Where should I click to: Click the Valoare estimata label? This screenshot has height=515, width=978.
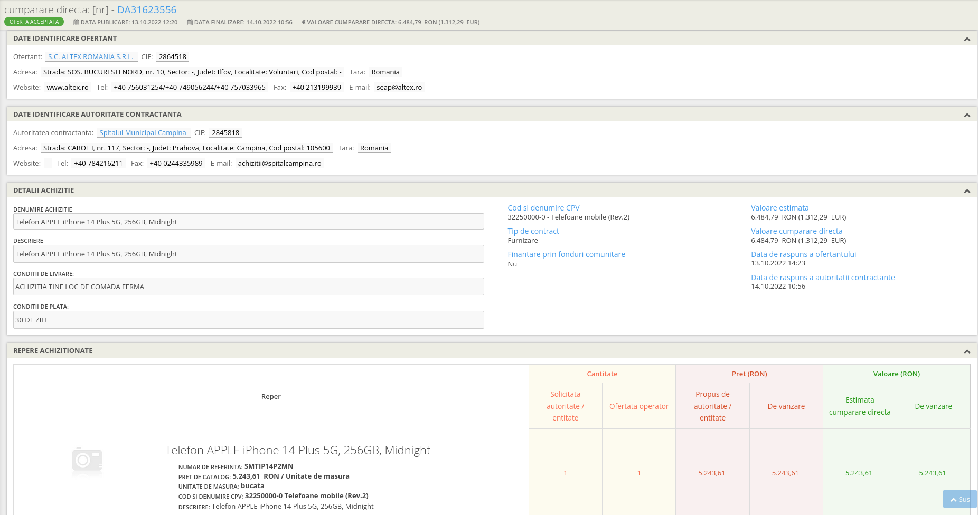tap(780, 208)
